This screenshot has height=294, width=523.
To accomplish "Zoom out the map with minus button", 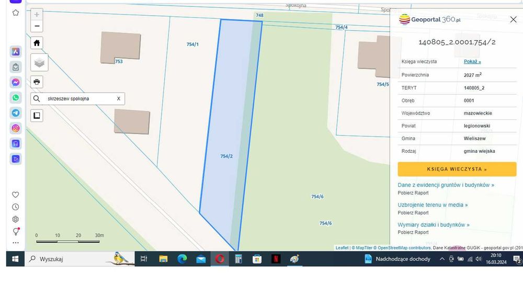I will [x=37, y=26].
